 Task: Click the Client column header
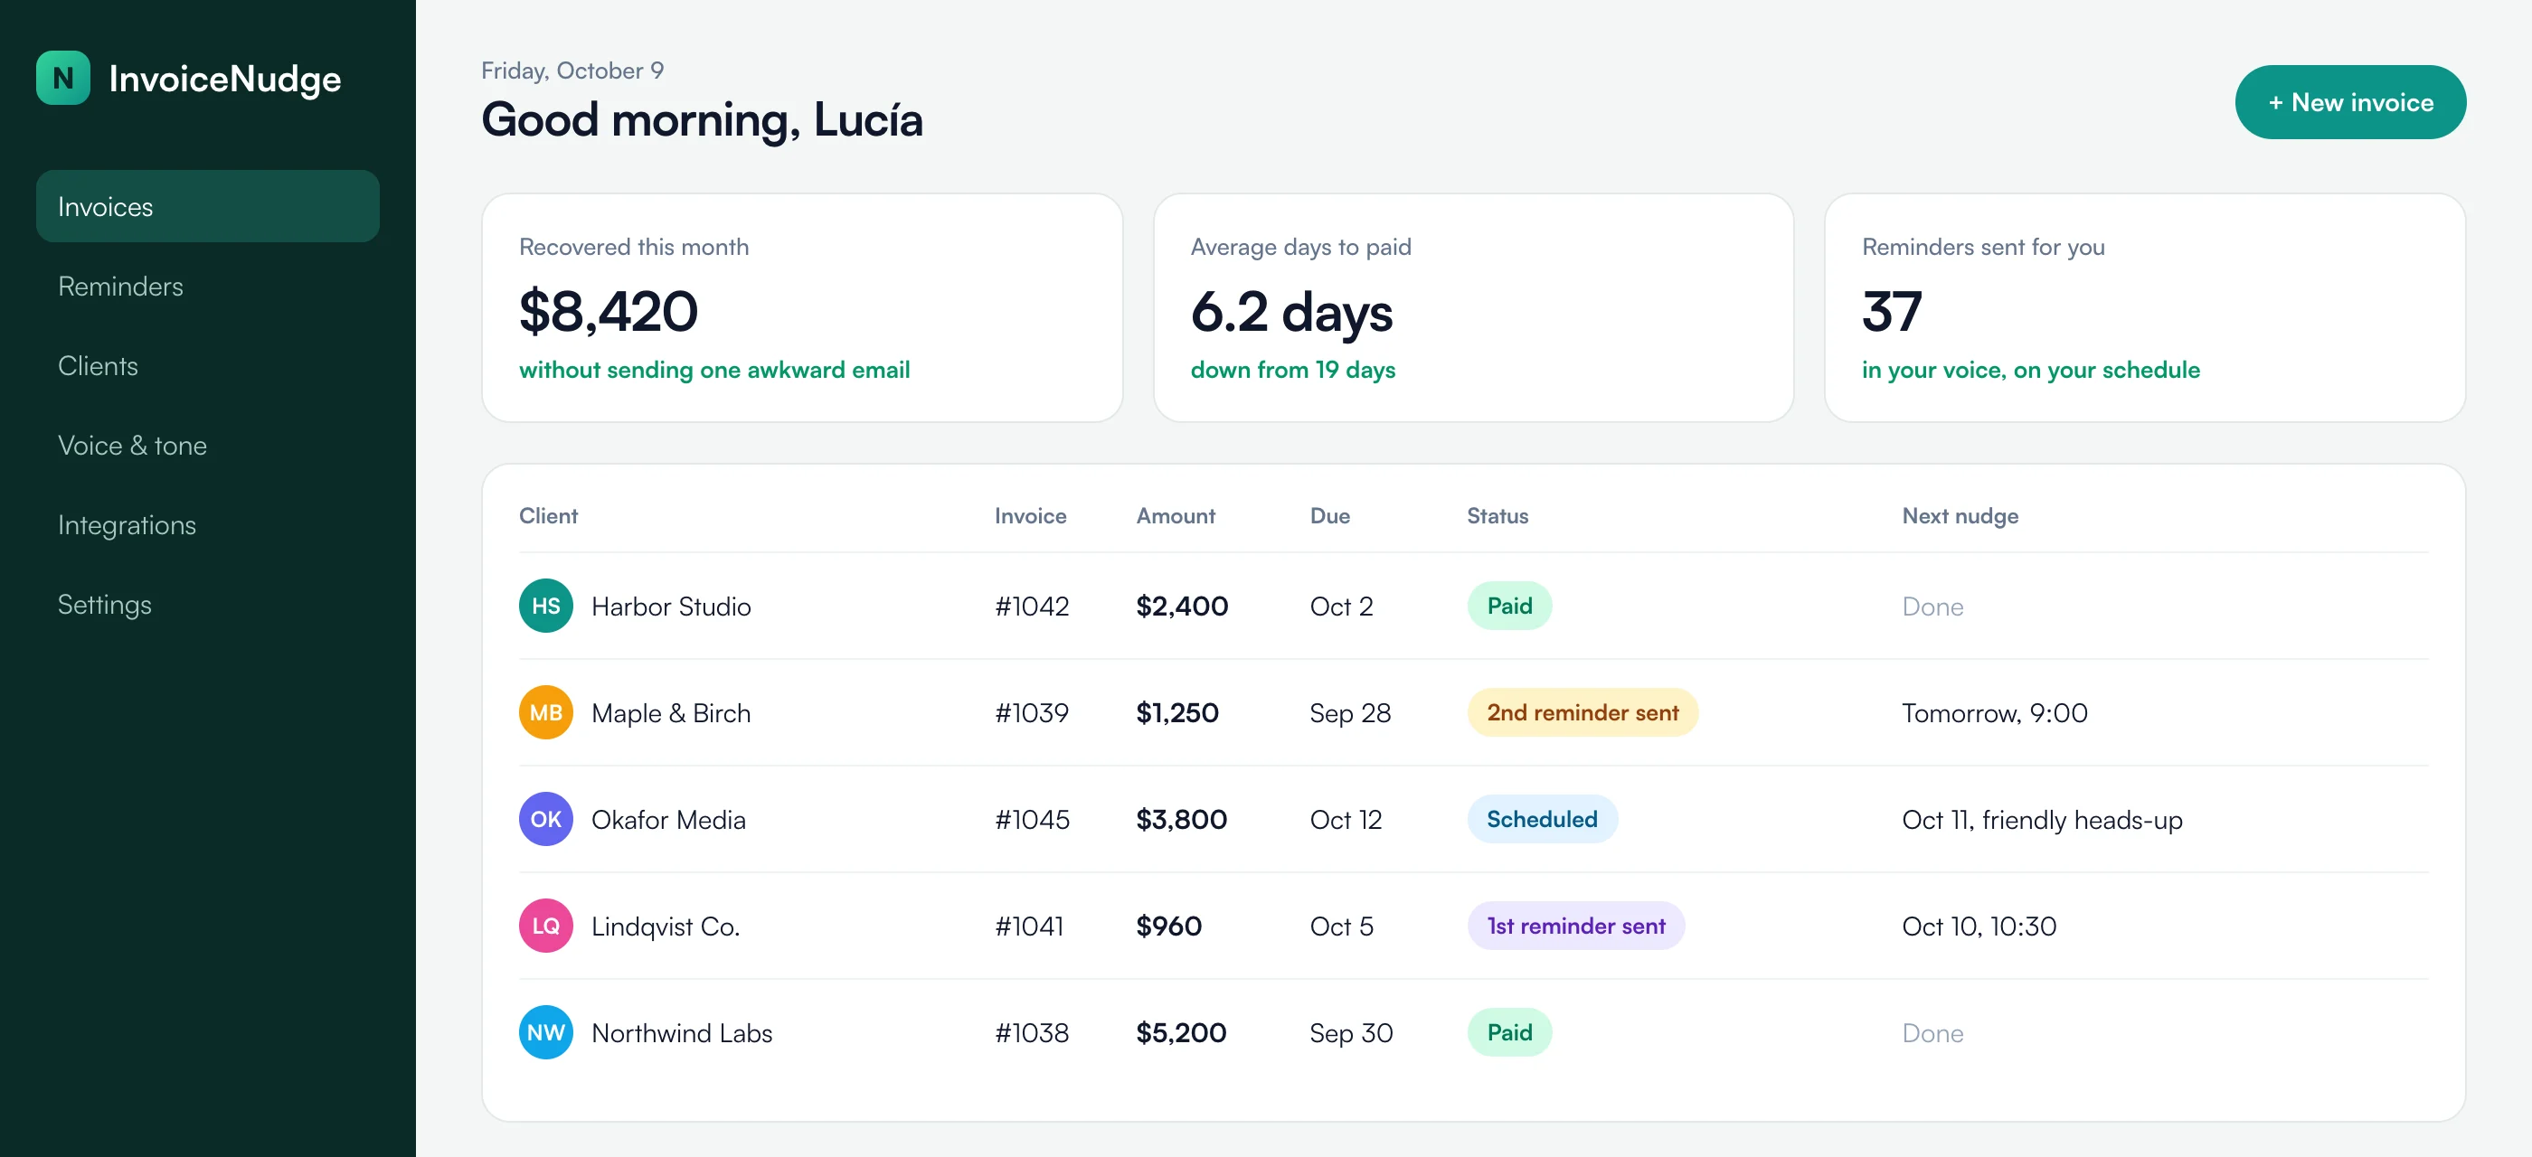549,515
